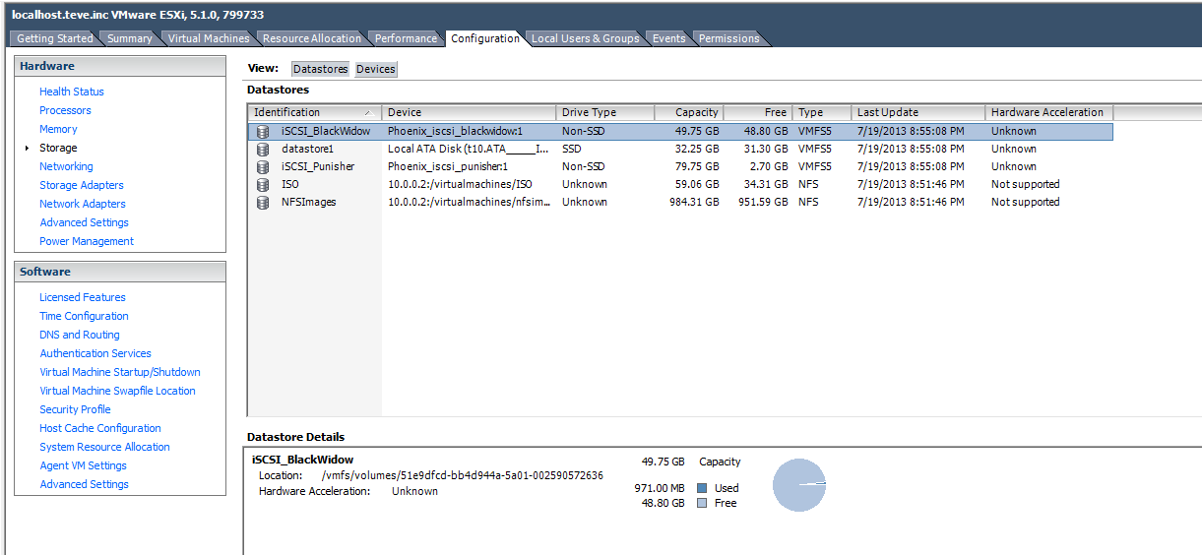Image resolution: width=1202 pixels, height=555 pixels.
Task: Click the Used space color legend square
Action: [702, 488]
